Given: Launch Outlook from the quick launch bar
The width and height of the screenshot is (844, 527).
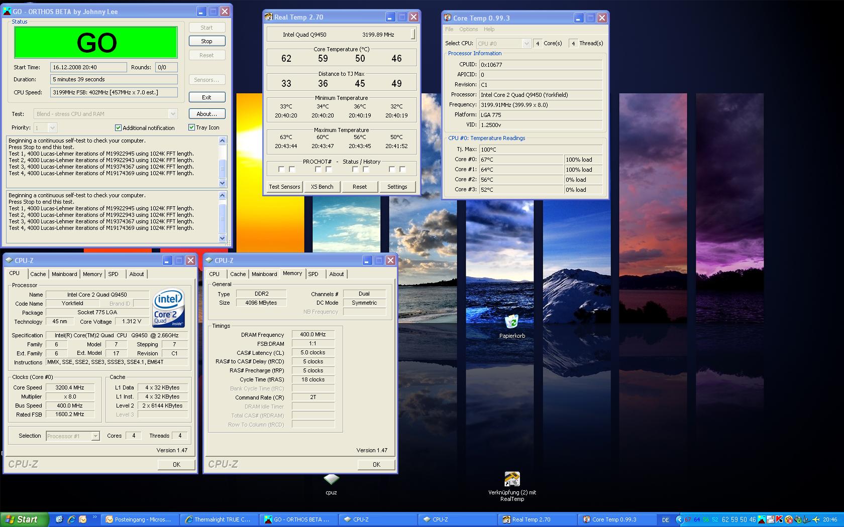Looking at the screenshot, I should point(83,519).
